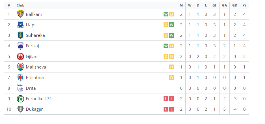Click Ballkani's green W form badge
The height and width of the screenshot is (124, 265).
click(x=166, y=14)
